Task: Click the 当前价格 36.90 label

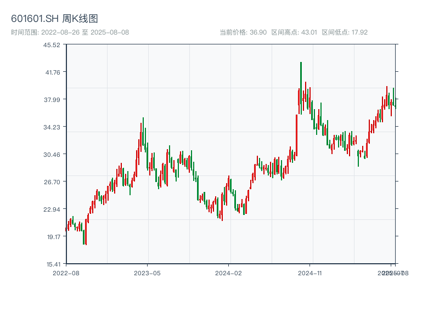Action: pos(243,32)
